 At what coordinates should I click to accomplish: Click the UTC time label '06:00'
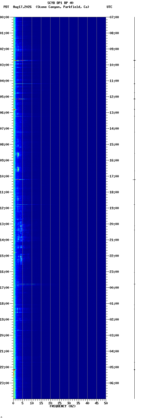pyautogui.click(x=114, y=383)
